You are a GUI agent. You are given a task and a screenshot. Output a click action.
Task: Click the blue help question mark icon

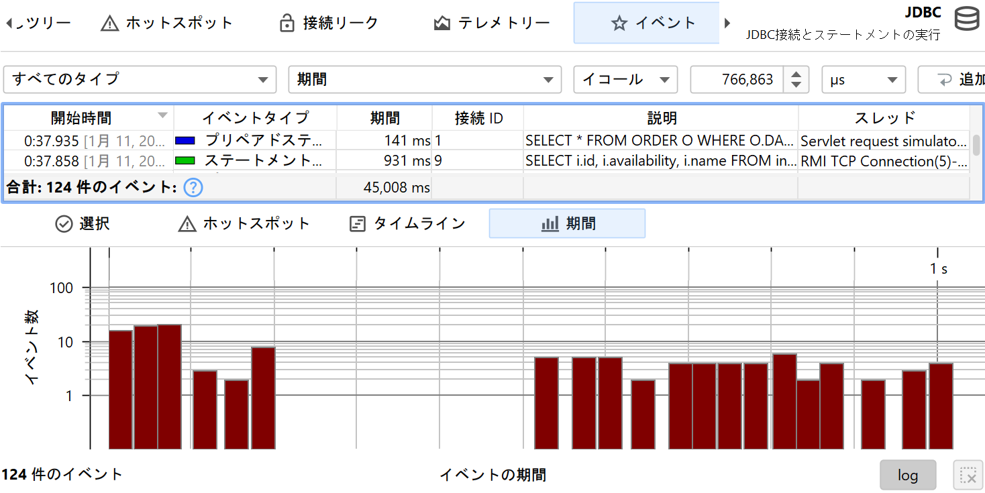193,188
